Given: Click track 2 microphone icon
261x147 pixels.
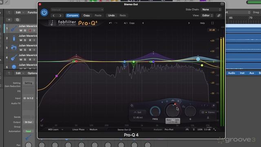Looking at the screenshot, I should point(14,38).
